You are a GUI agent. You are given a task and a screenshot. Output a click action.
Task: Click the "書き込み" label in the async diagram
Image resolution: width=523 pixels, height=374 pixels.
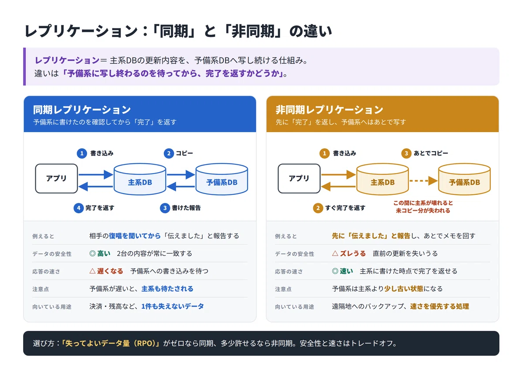coord(344,153)
